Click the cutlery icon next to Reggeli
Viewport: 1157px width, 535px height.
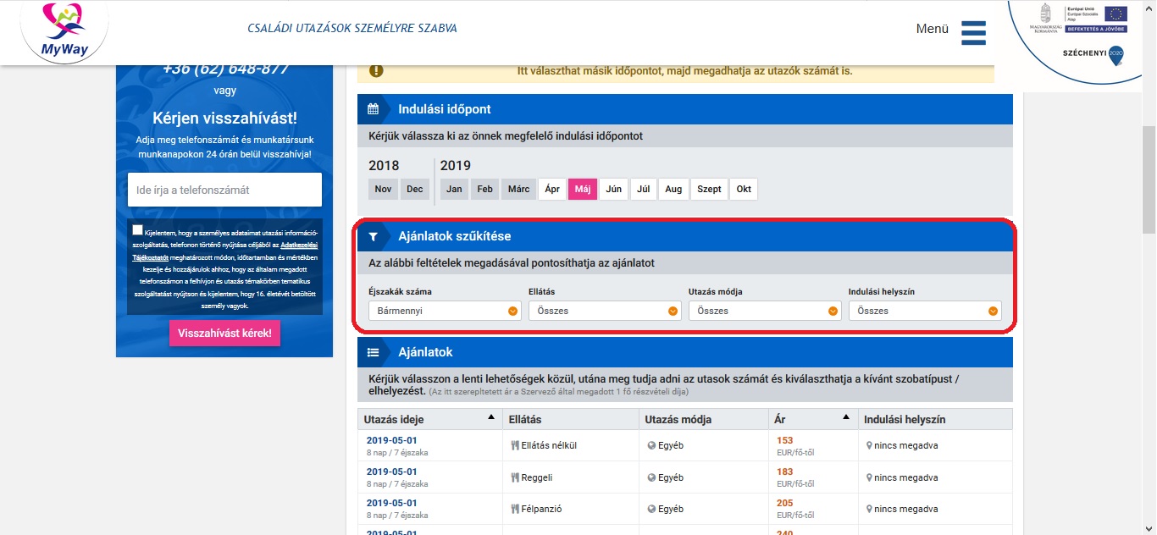click(x=515, y=477)
